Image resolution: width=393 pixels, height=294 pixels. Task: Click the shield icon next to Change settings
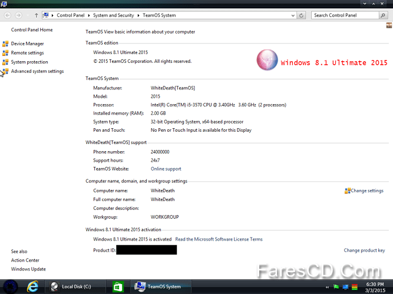(x=348, y=191)
